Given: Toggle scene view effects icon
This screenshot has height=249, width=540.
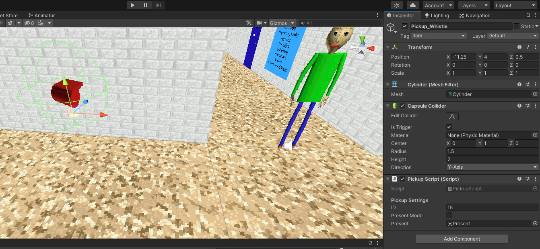Looking at the screenshot, I should 10,23.
